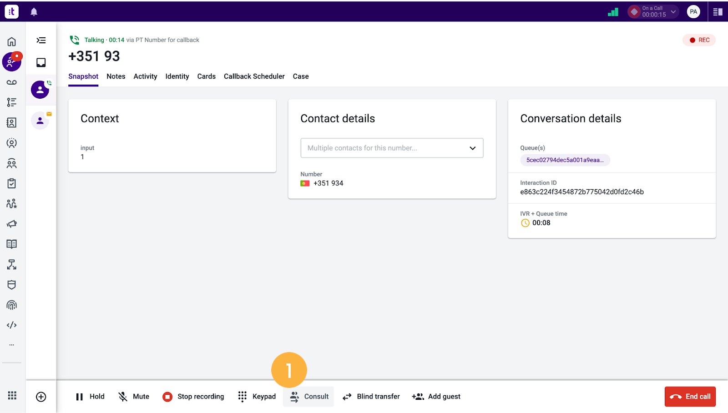Screen dimensions: 728x413
Task: Open the side panel layout icon
Action: point(718,12)
